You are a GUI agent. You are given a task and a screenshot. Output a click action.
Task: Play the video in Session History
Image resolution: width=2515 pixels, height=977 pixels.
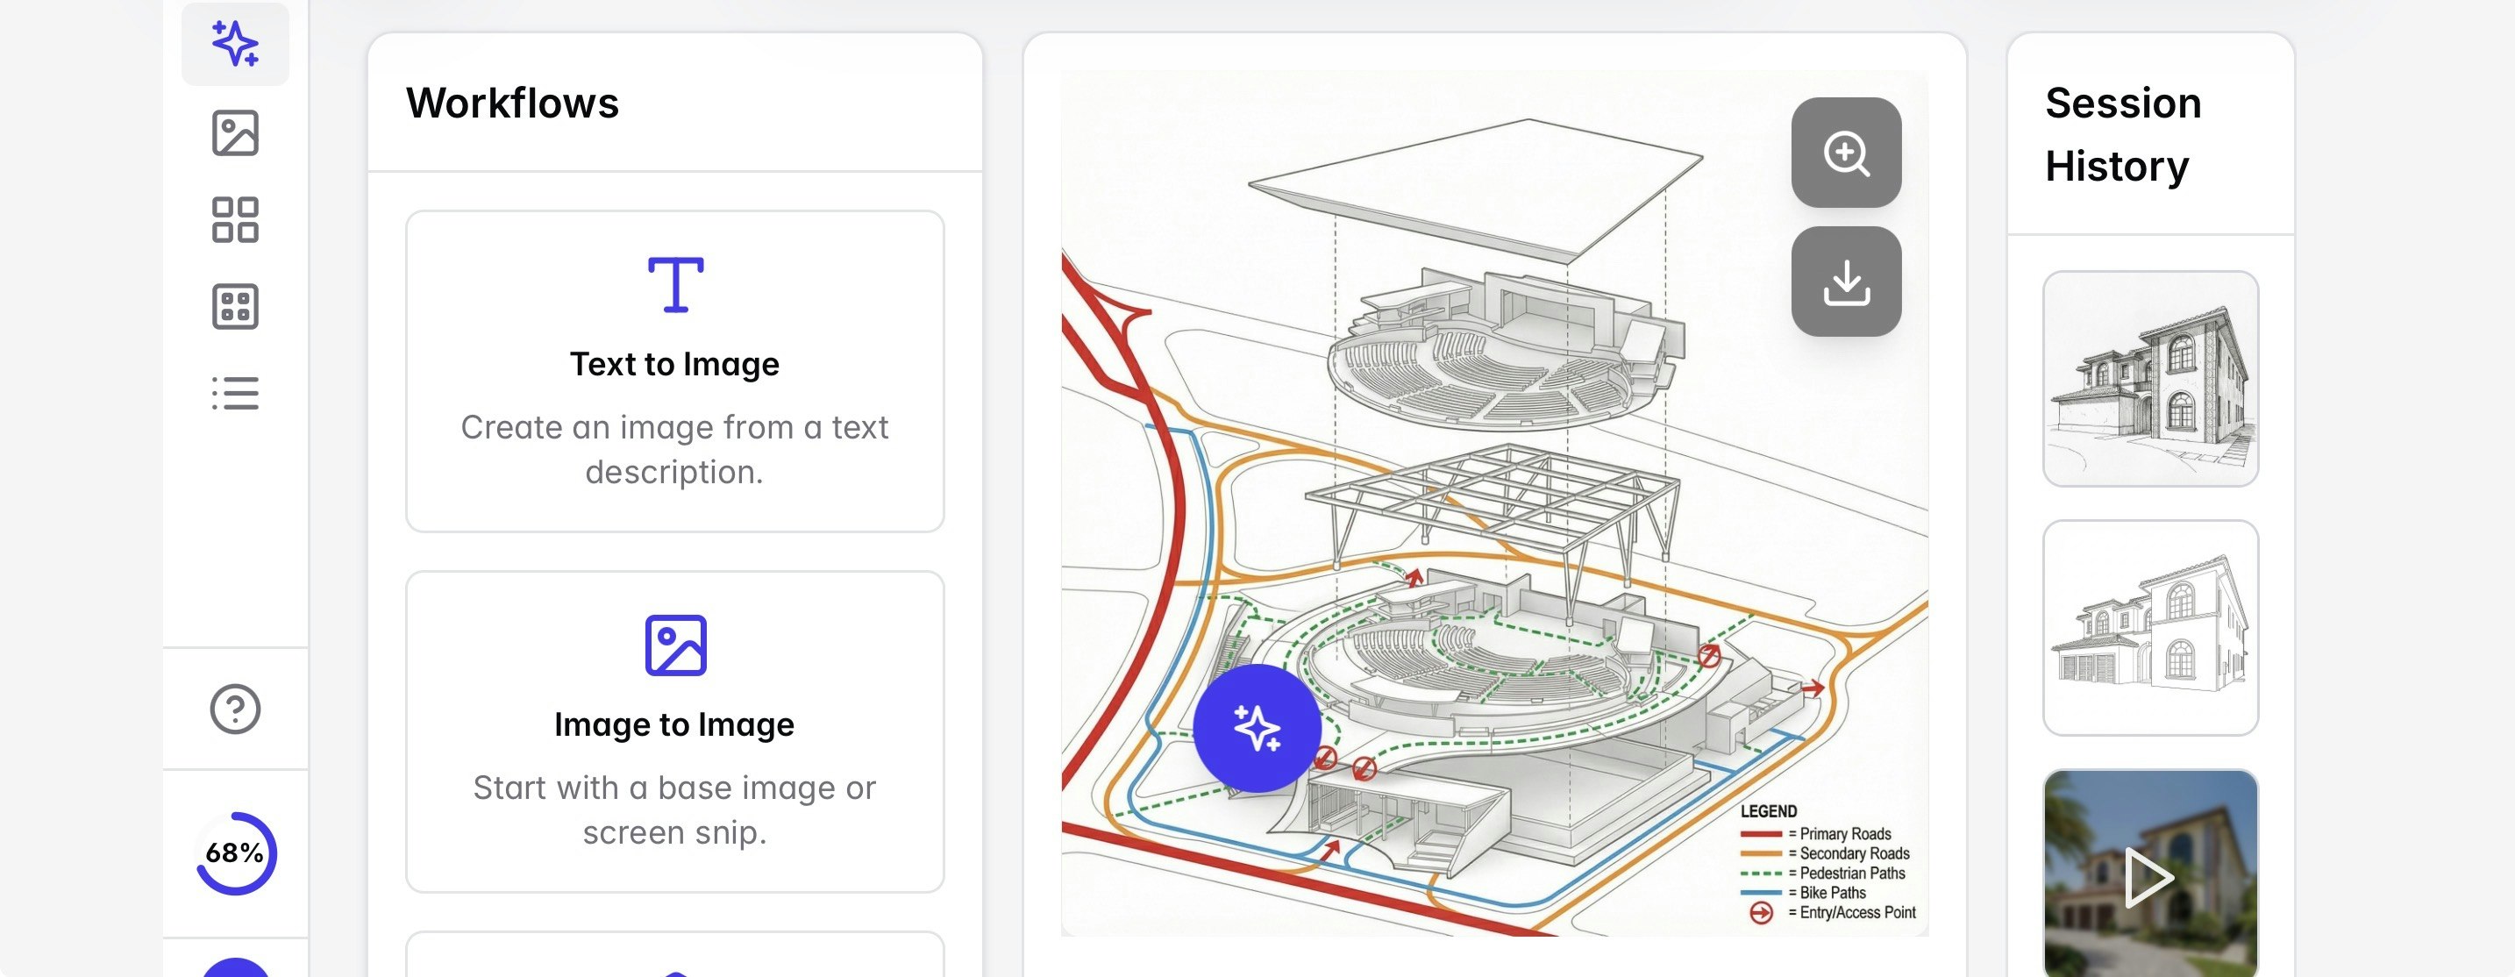[x=2151, y=876]
